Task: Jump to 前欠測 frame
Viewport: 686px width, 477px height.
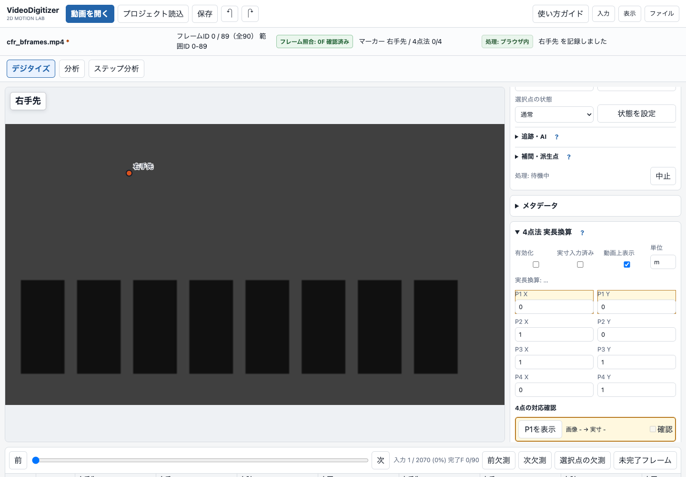Action: click(498, 460)
